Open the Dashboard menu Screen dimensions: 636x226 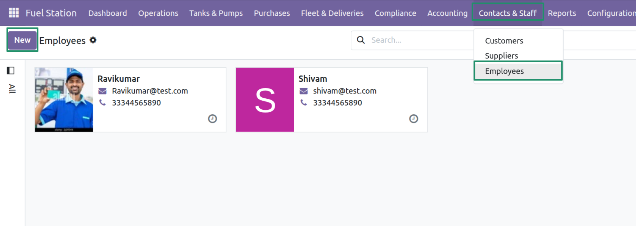(108, 13)
